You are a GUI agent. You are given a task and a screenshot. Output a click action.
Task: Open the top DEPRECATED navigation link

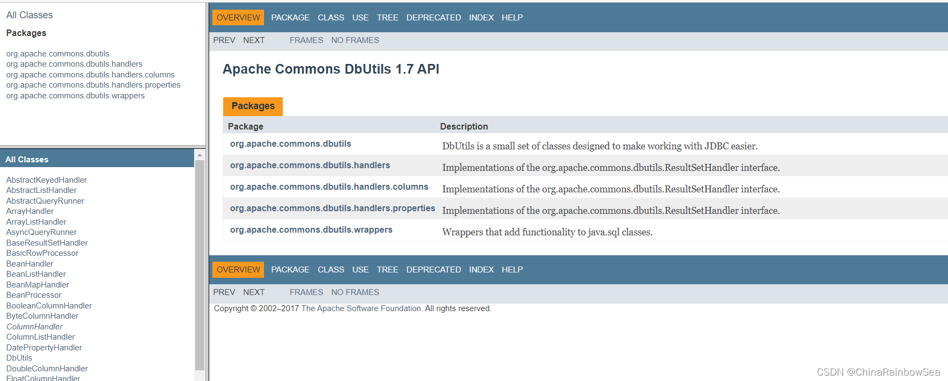(x=433, y=17)
